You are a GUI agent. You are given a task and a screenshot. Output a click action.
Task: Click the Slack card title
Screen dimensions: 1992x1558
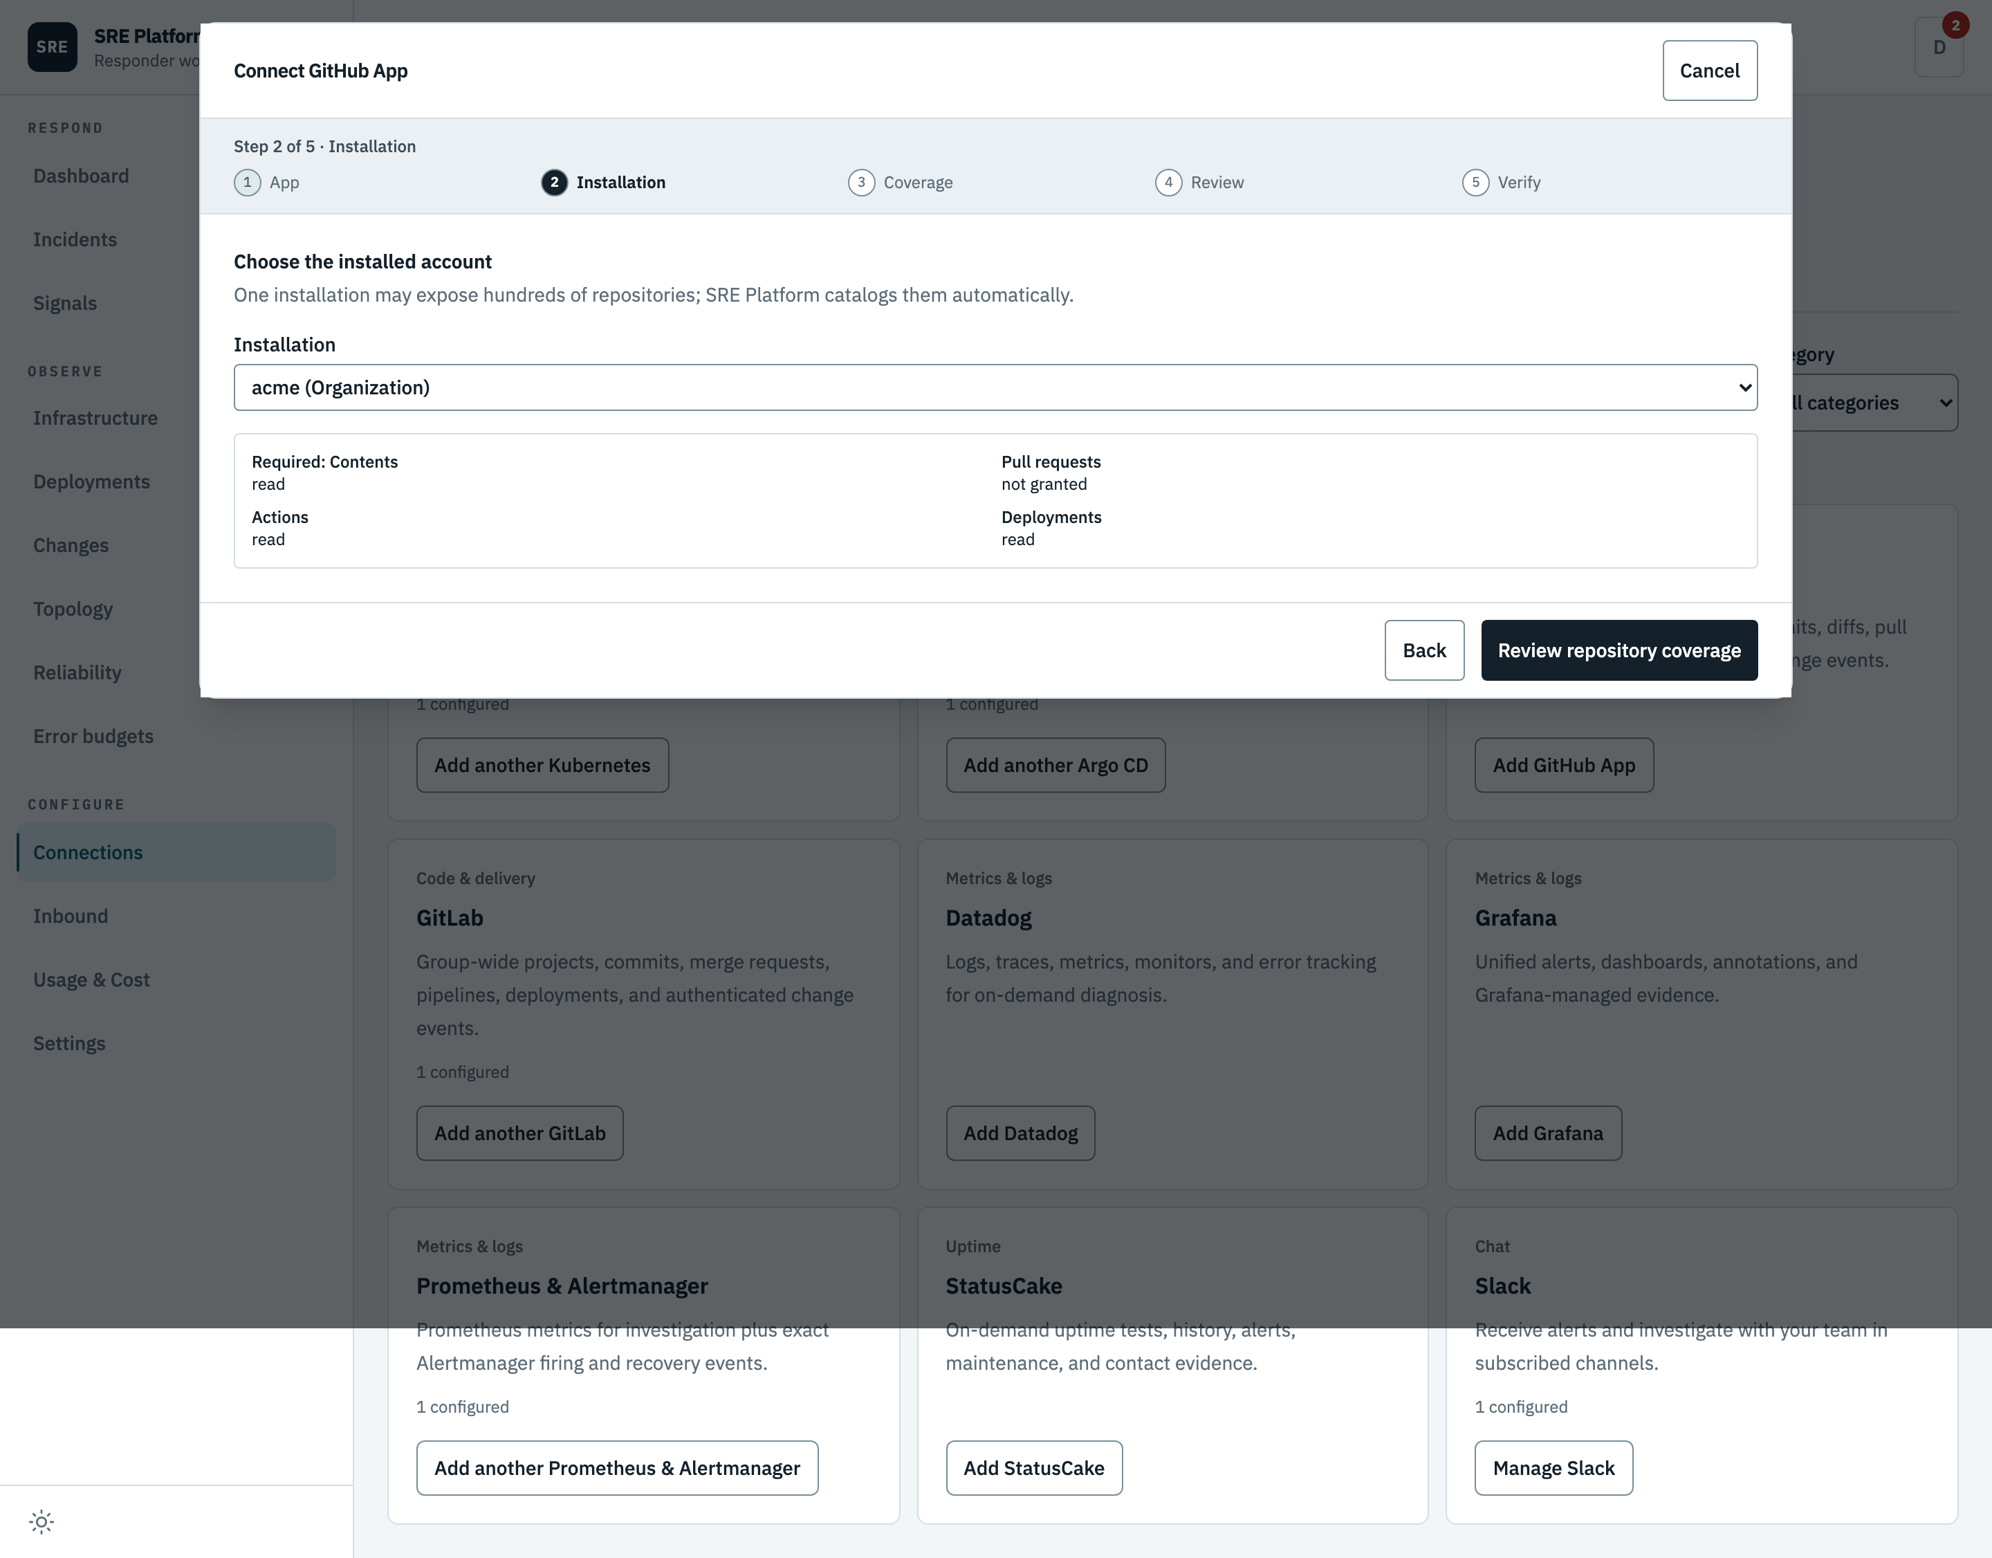pyautogui.click(x=1503, y=1286)
